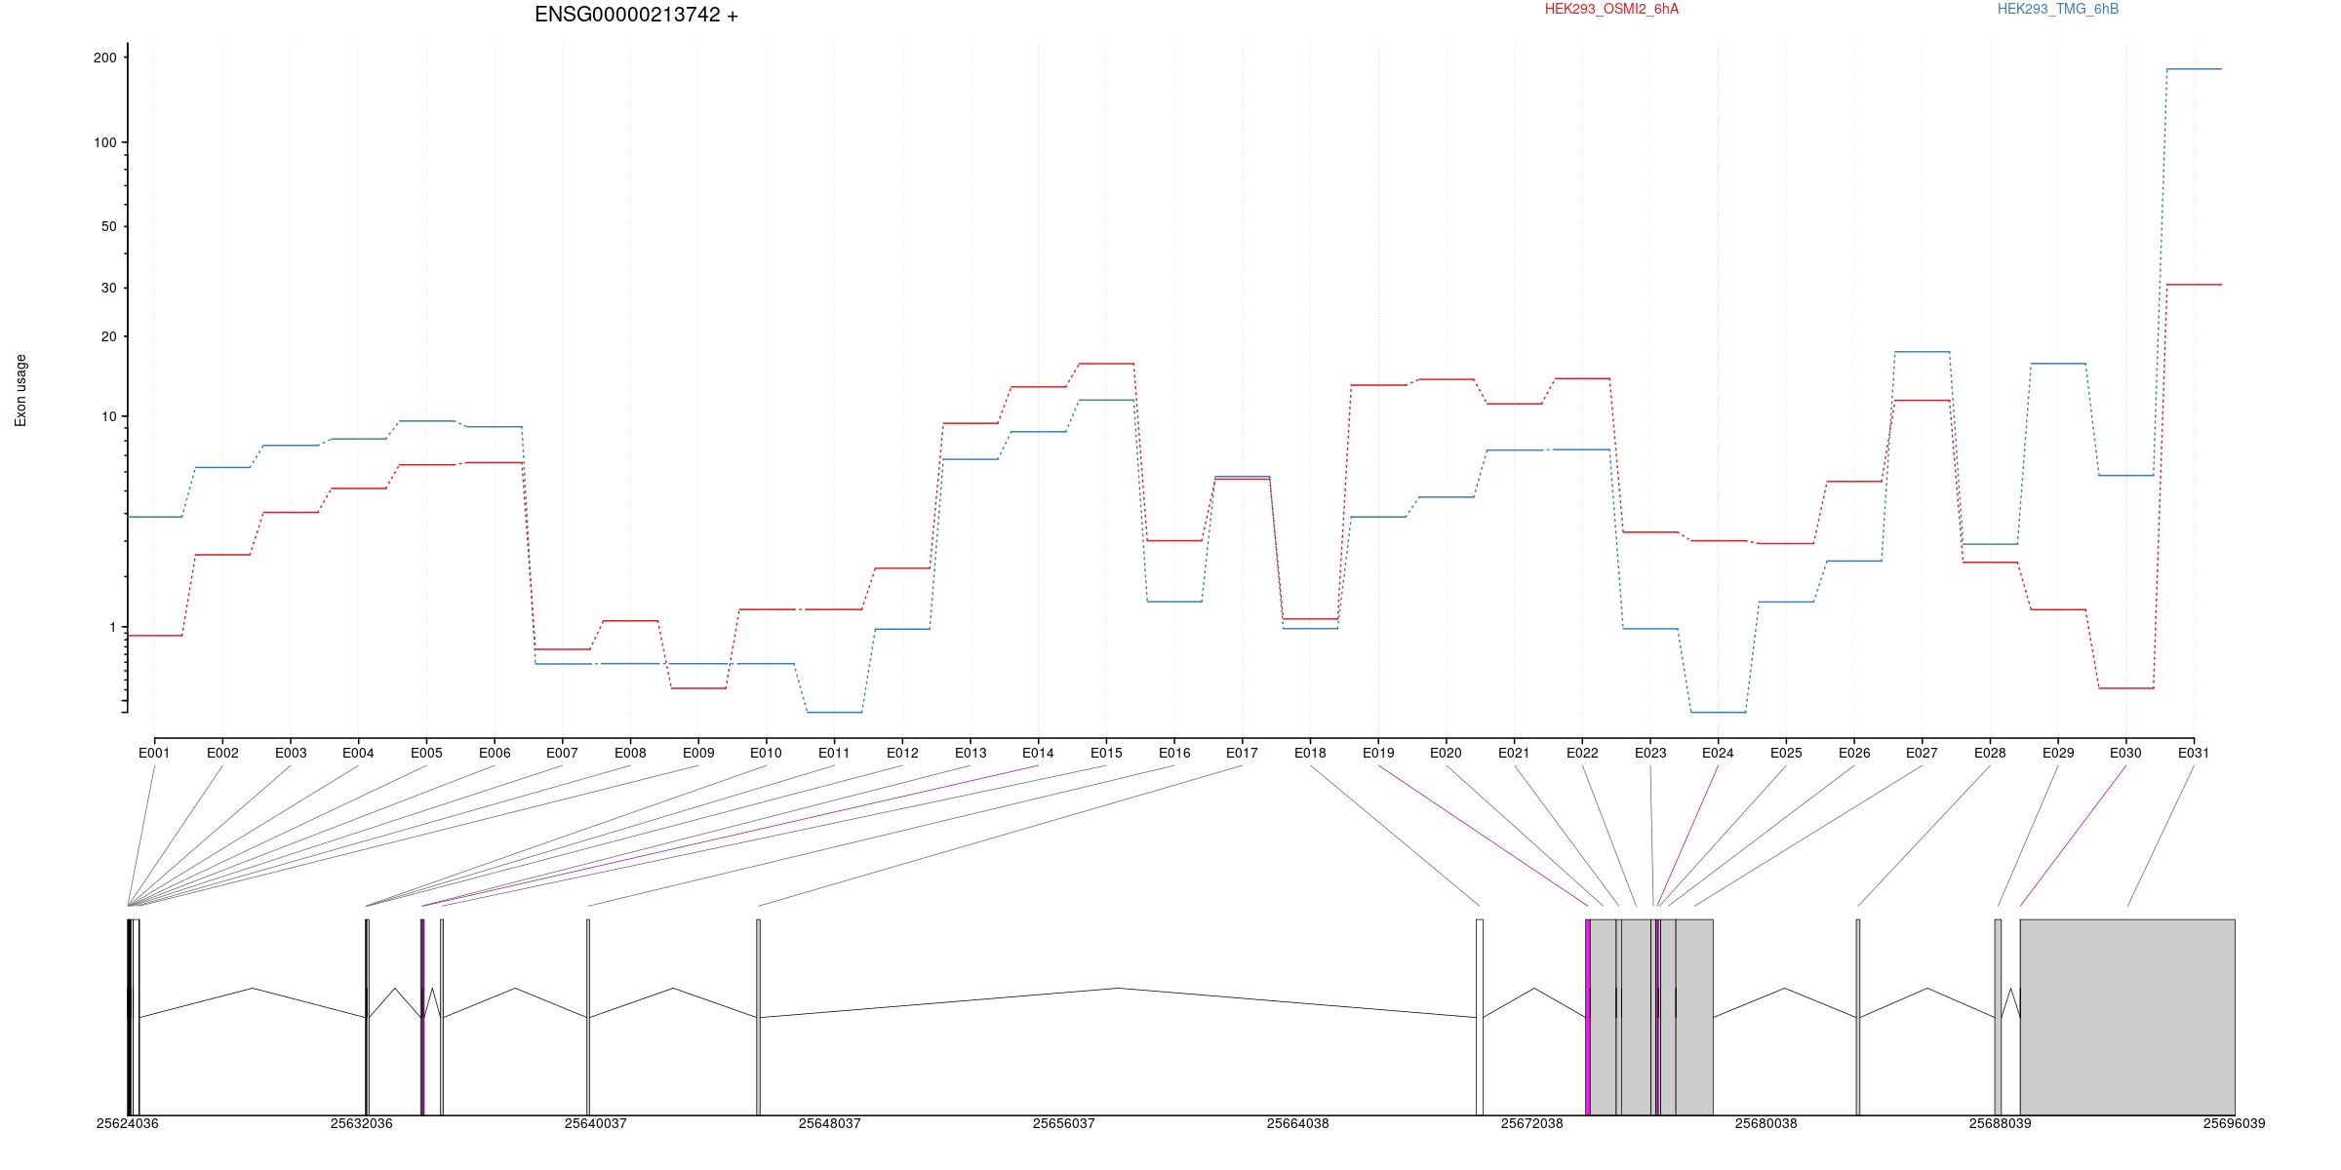This screenshot has width=2341, height=1170.
Task: Click exon label E025
Action: click(1786, 753)
